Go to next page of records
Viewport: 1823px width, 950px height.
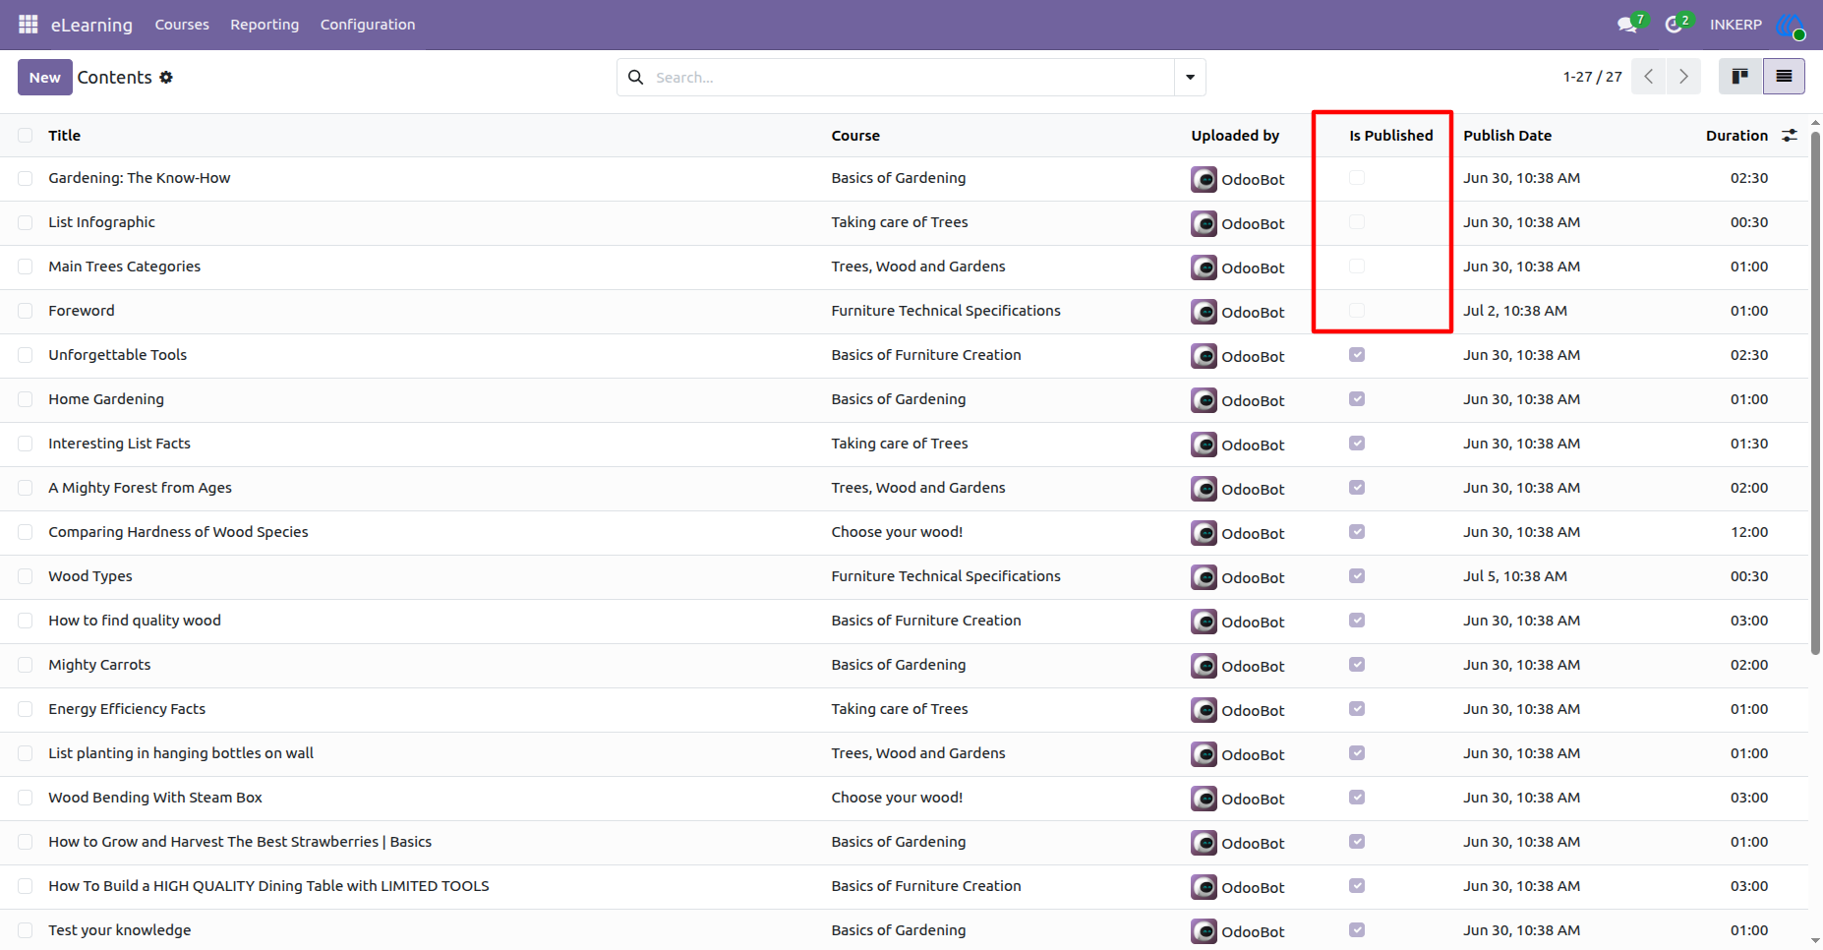(x=1683, y=77)
